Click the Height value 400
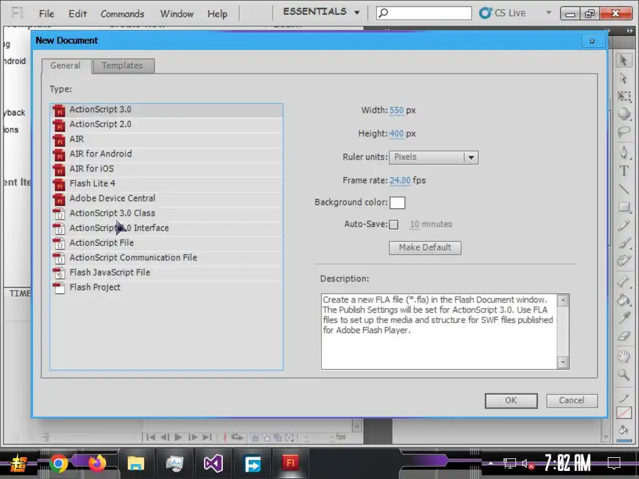 (396, 133)
